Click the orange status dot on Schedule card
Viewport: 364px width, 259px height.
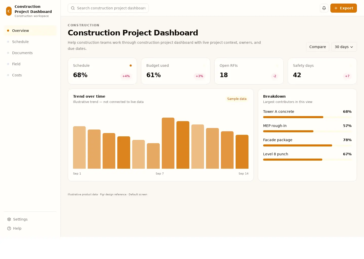click(x=131, y=66)
